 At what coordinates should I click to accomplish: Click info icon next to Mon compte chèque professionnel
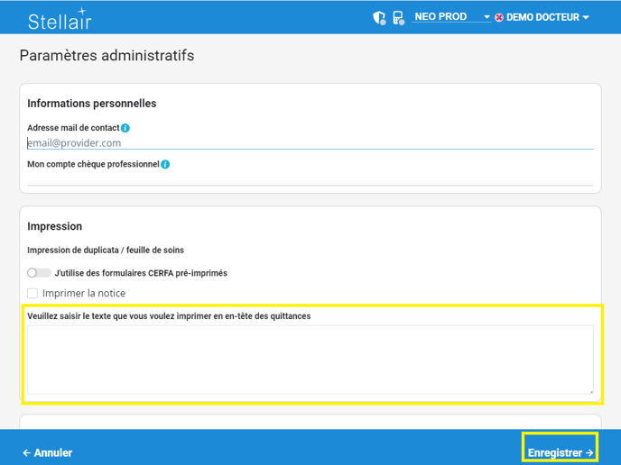(x=165, y=165)
